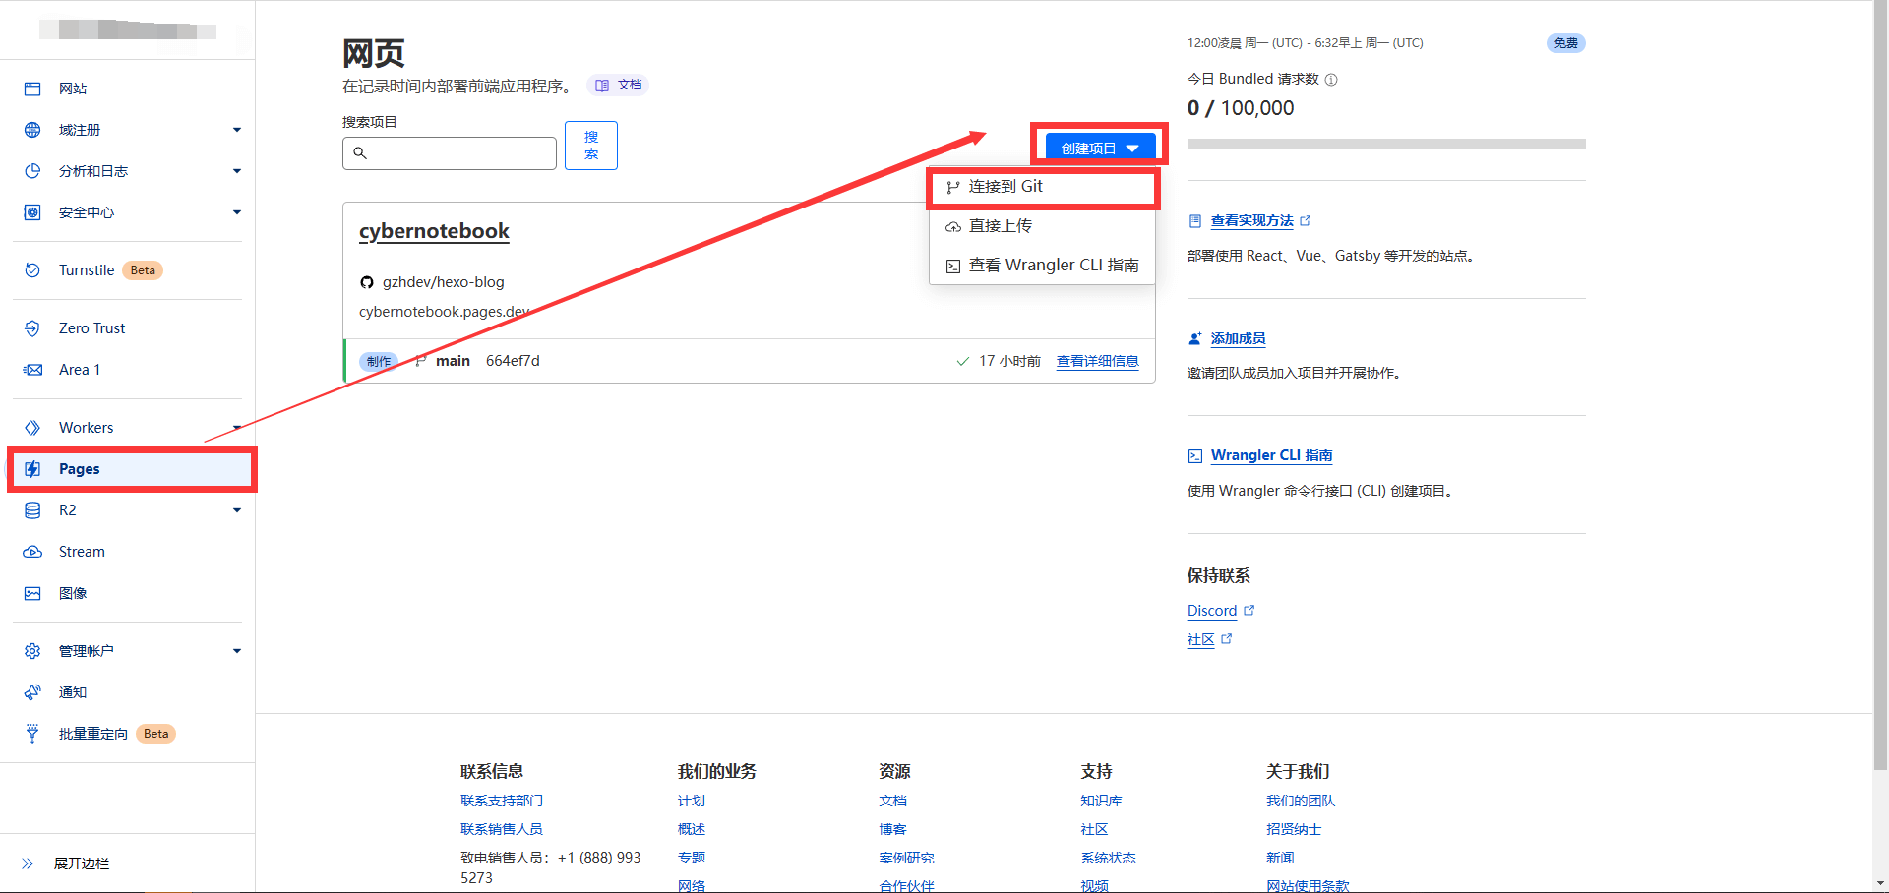Open the Wrangler CLI 指南 sidebar link

[x=1272, y=456]
